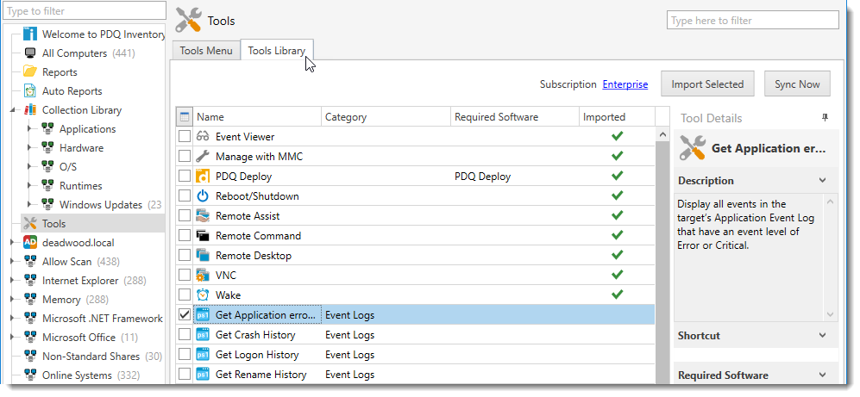Click the All Computers monitor icon
860x397 pixels.
tap(30, 53)
